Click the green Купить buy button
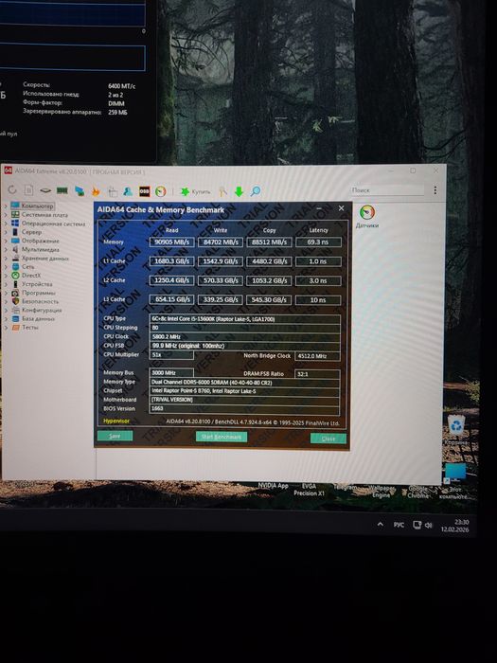Image resolution: width=497 pixels, height=663 pixels. point(195,191)
